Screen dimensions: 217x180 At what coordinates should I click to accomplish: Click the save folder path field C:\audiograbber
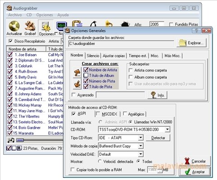click(x=121, y=44)
